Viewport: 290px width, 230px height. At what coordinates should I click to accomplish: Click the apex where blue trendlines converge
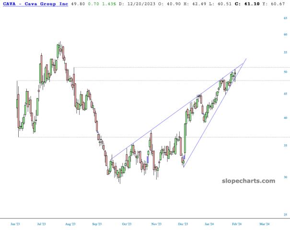[246, 58]
